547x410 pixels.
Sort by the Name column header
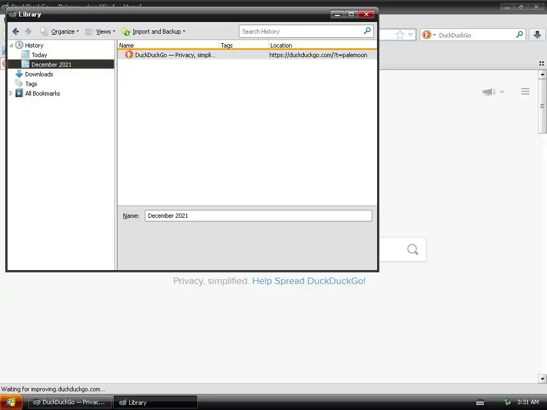168,45
